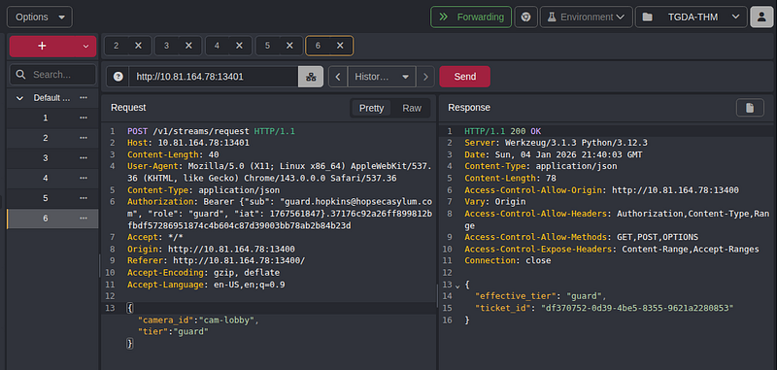Select session 1 in the sidebar
The width and height of the screenshot is (777, 370).
coord(46,118)
